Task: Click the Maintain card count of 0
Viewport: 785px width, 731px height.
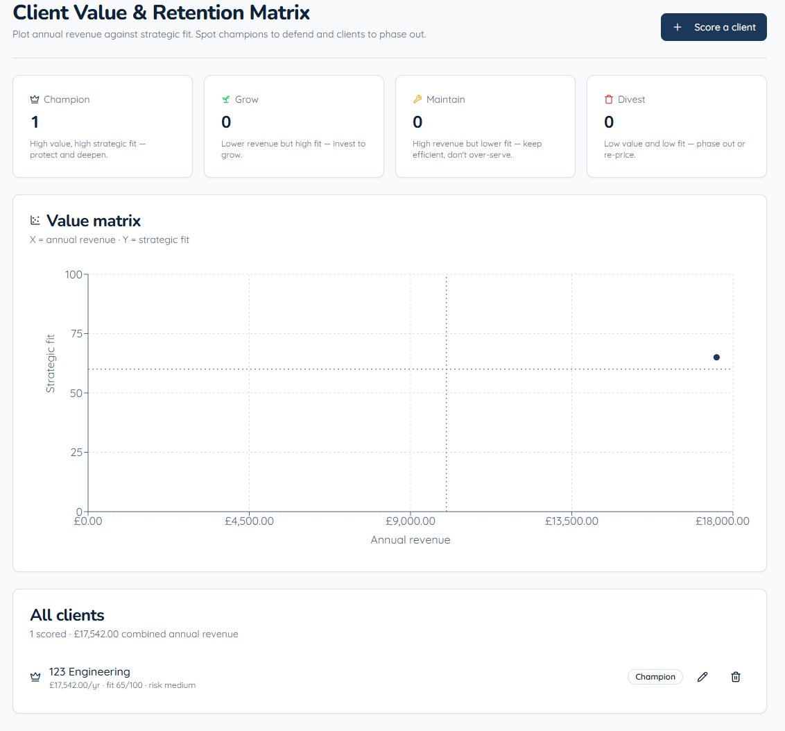Action: coord(417,121)
